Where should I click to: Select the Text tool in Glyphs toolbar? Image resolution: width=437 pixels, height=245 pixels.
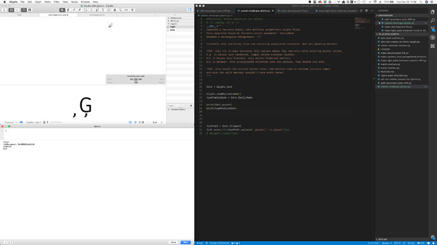click(x=103, y=10)
